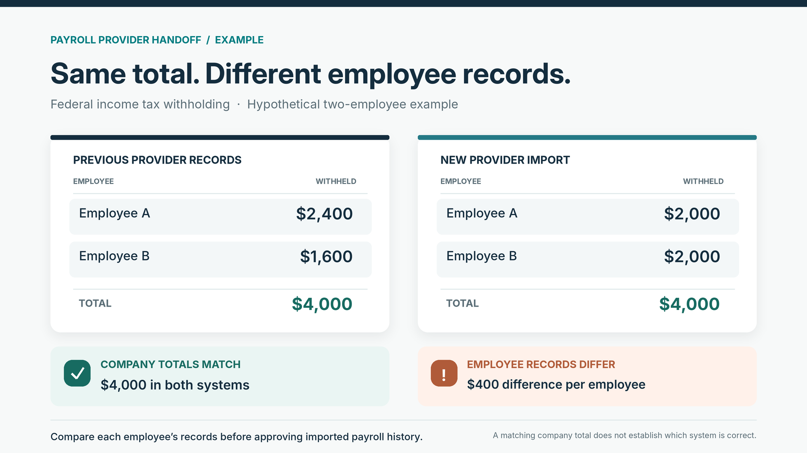Click the 'COMPANY TOTALS MATCH' heading
The image size is (807, 453).
click(170, 364)
